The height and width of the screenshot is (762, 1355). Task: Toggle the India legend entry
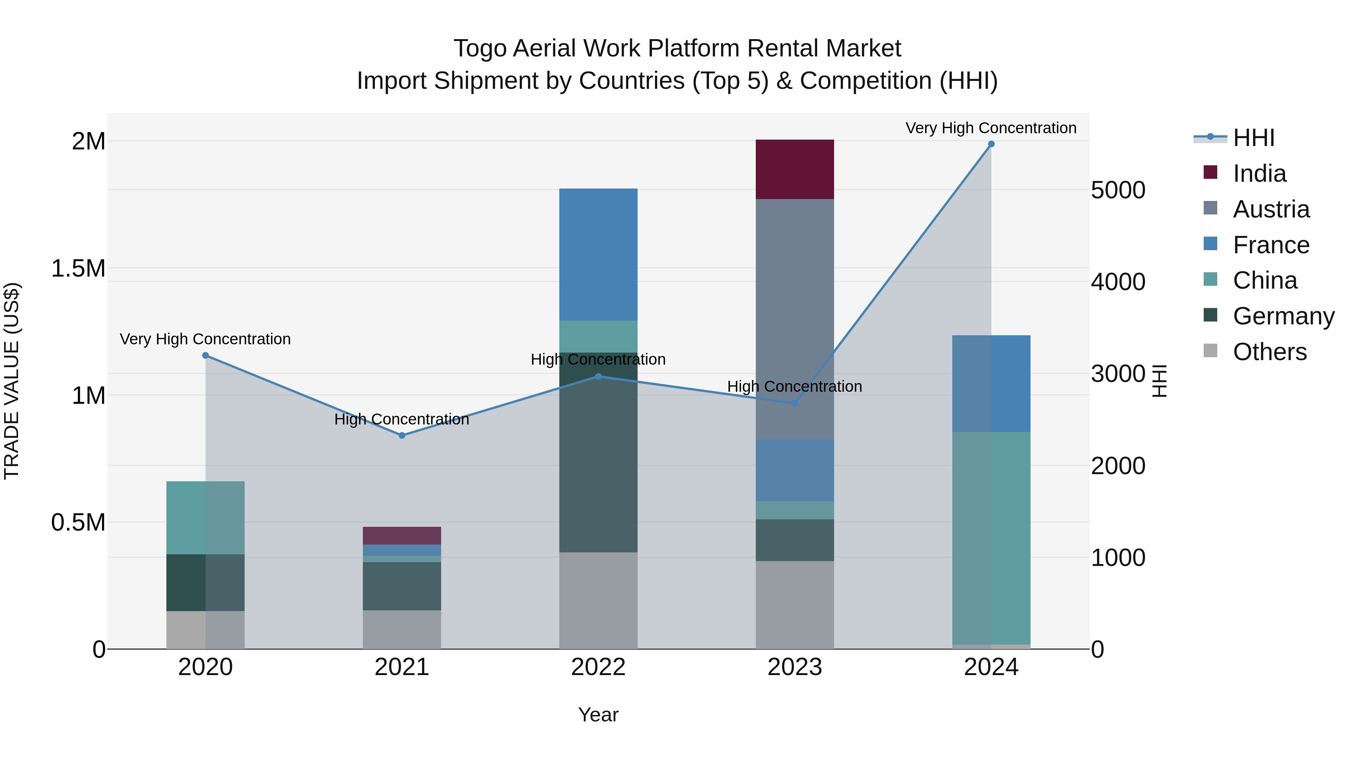tap(1245, 173)
